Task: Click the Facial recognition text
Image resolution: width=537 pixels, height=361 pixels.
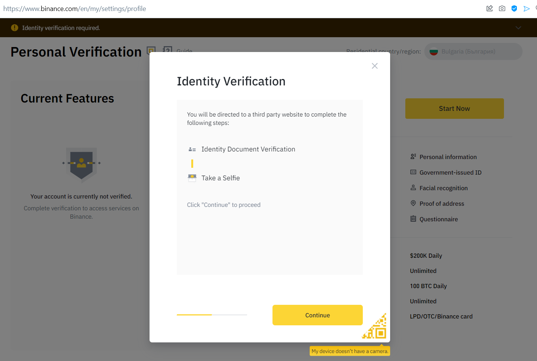Action: [443, 188]
